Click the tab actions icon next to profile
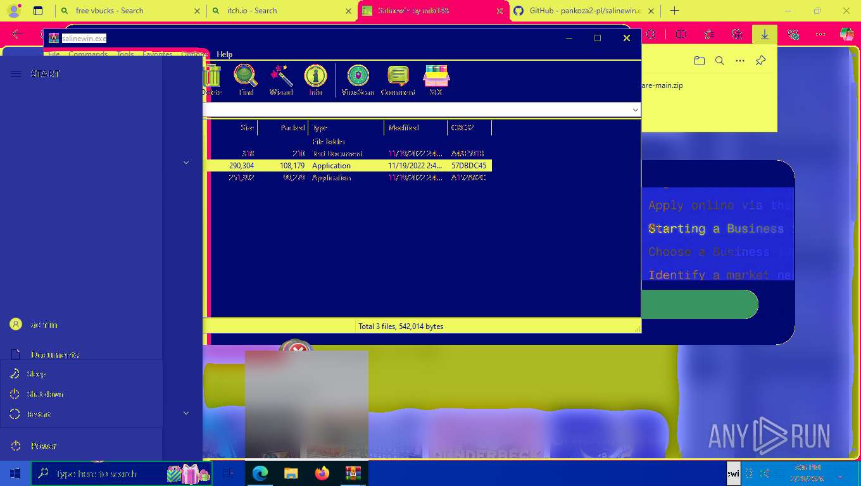Screen dimensions: 861x486 click(x=38, y=11)
